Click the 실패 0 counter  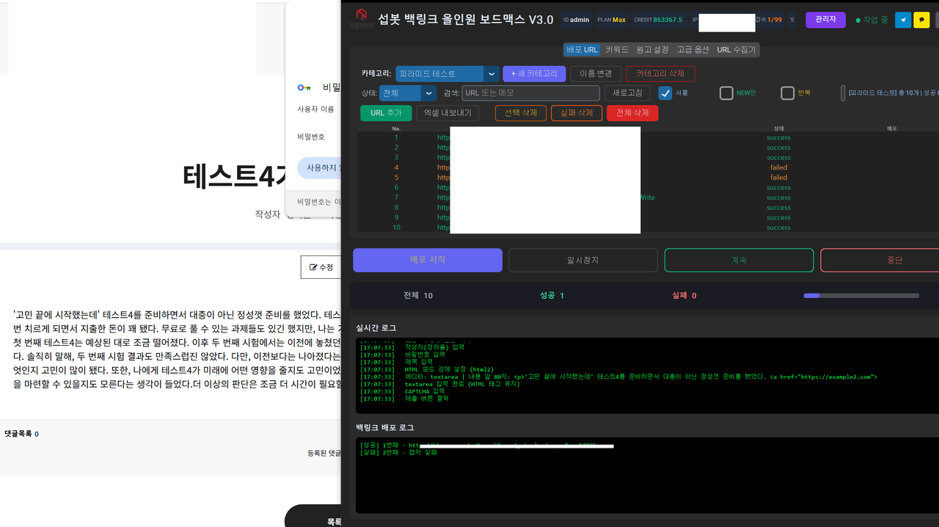684,296
